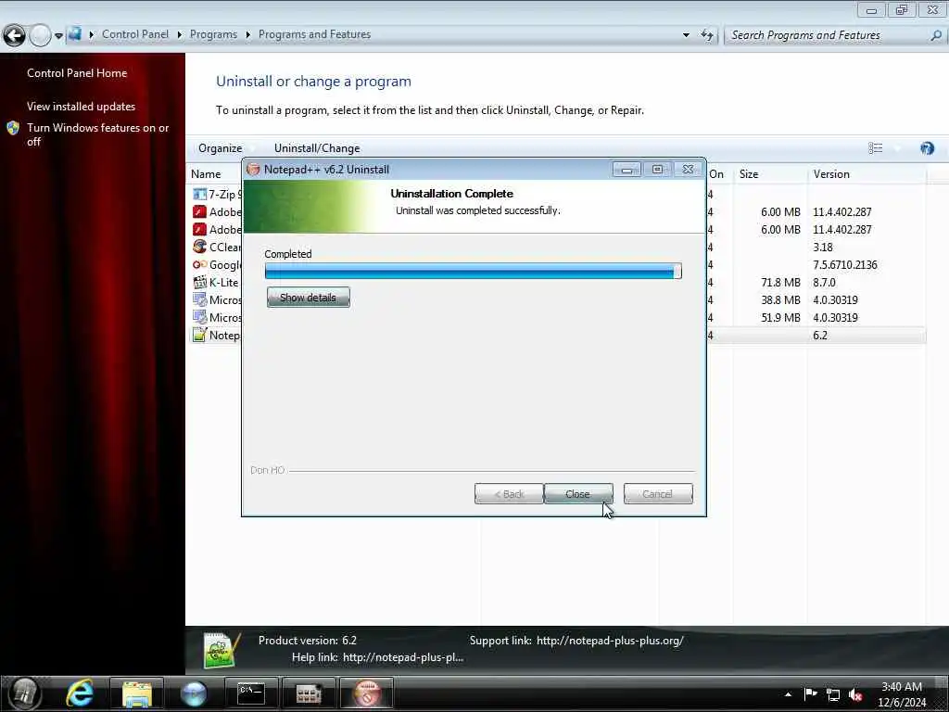This screenshot has width=949, height=712.
Task: Click the search magnifier icon
Action: pyautogui.click(x=936, y=35)
